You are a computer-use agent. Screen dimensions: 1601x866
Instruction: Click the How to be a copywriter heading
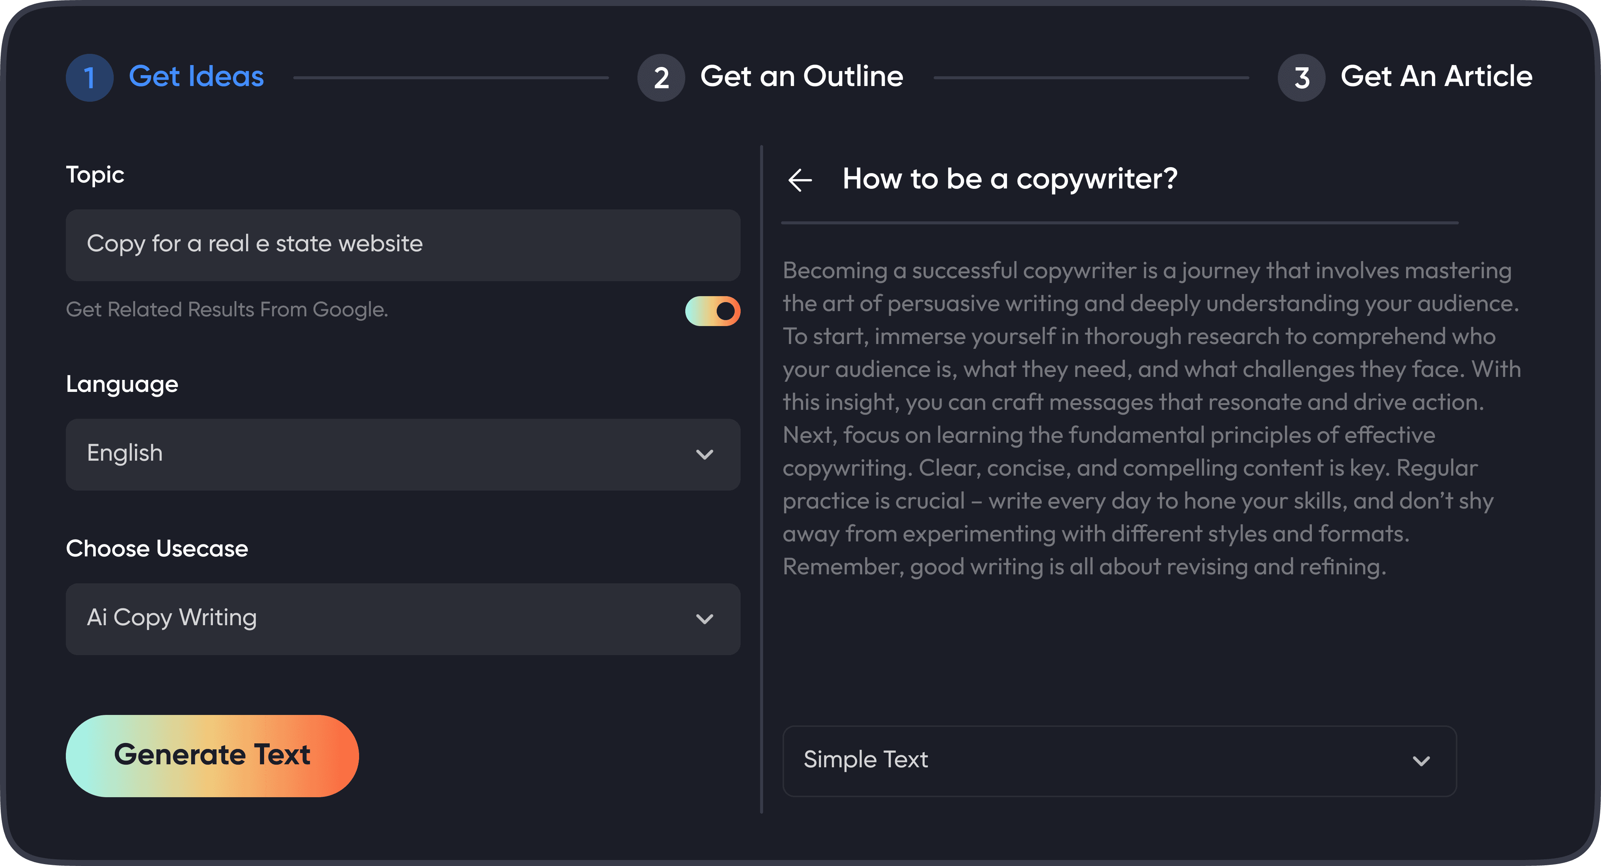coord(1009,179)
